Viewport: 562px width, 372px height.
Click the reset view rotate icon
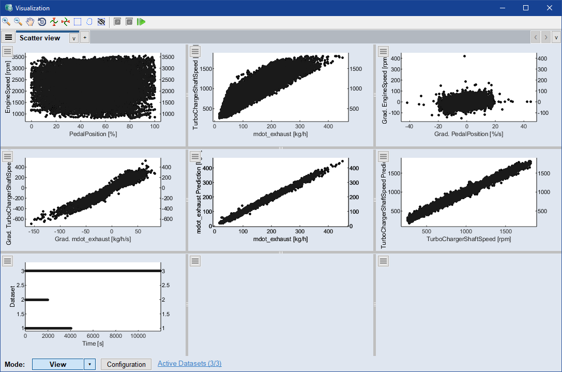pyautogui.click(x=42, y=22)
